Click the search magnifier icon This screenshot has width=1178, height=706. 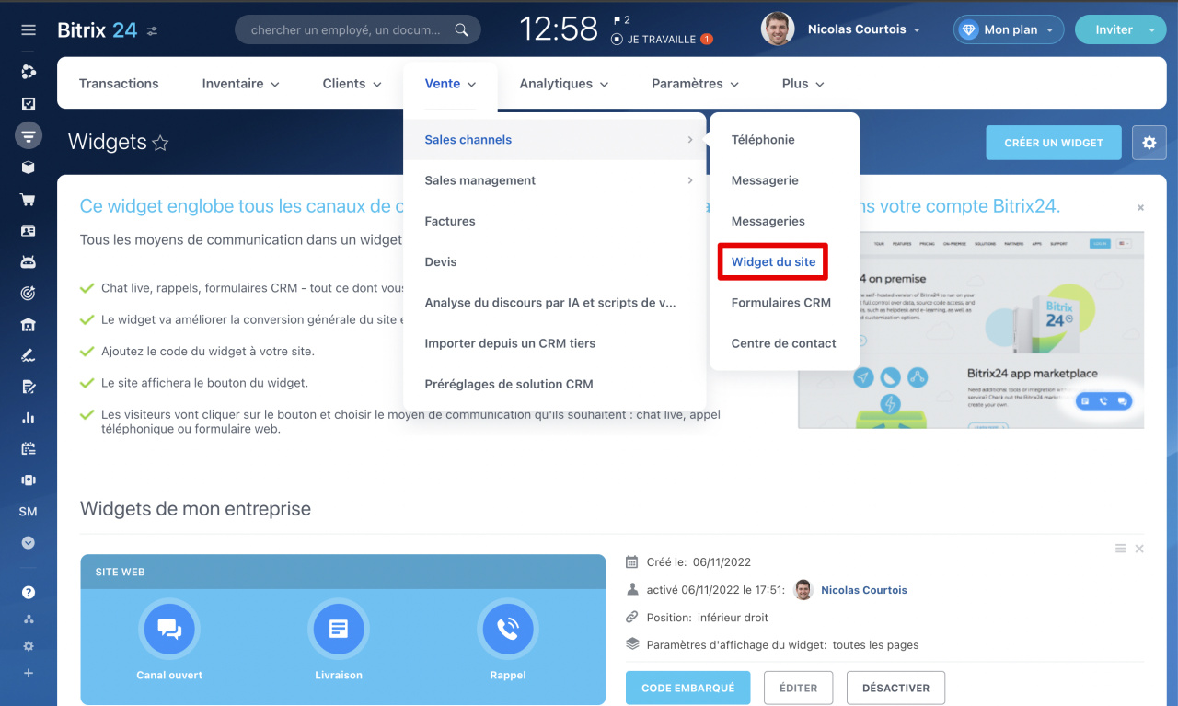[462, 30]
